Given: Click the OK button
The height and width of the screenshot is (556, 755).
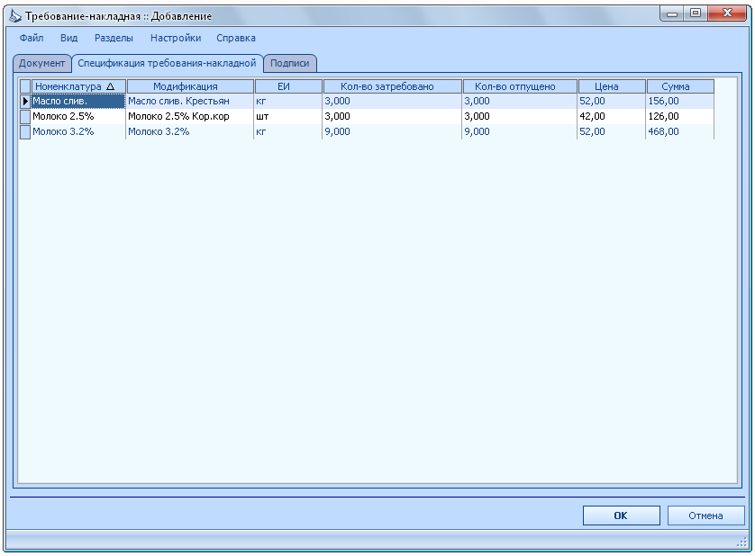Looking at the screenshot, I should click(x=621, y=516).
